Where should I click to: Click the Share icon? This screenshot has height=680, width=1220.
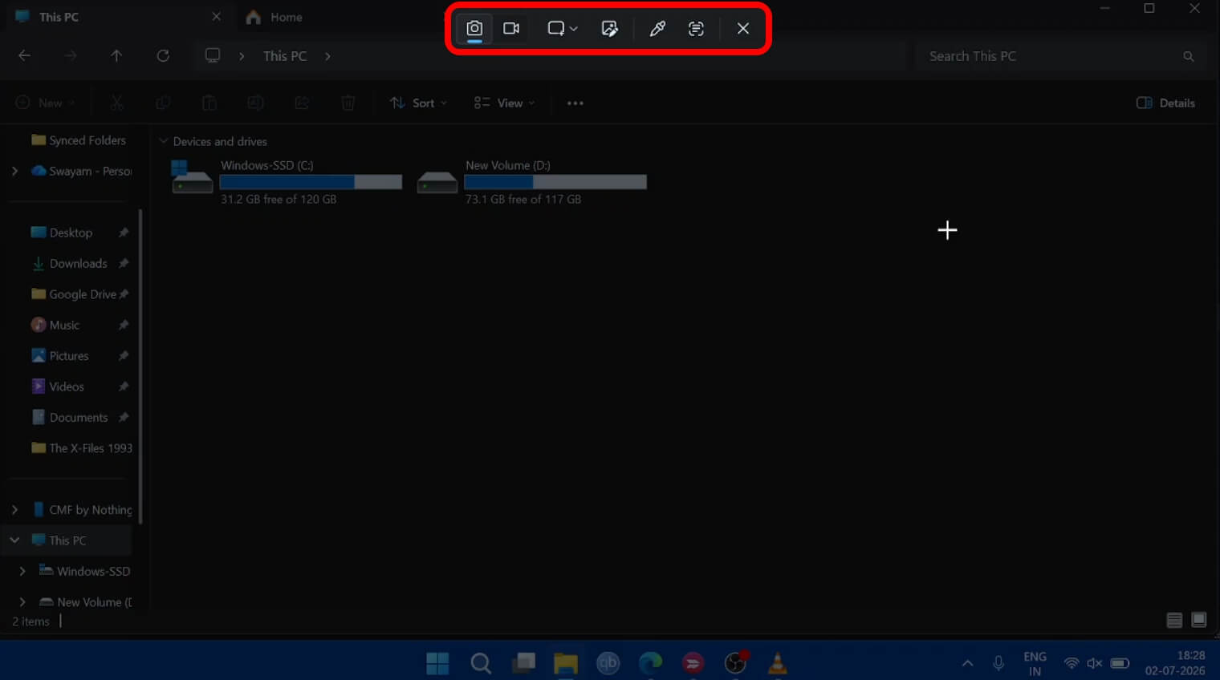click(x=302, y=103)
